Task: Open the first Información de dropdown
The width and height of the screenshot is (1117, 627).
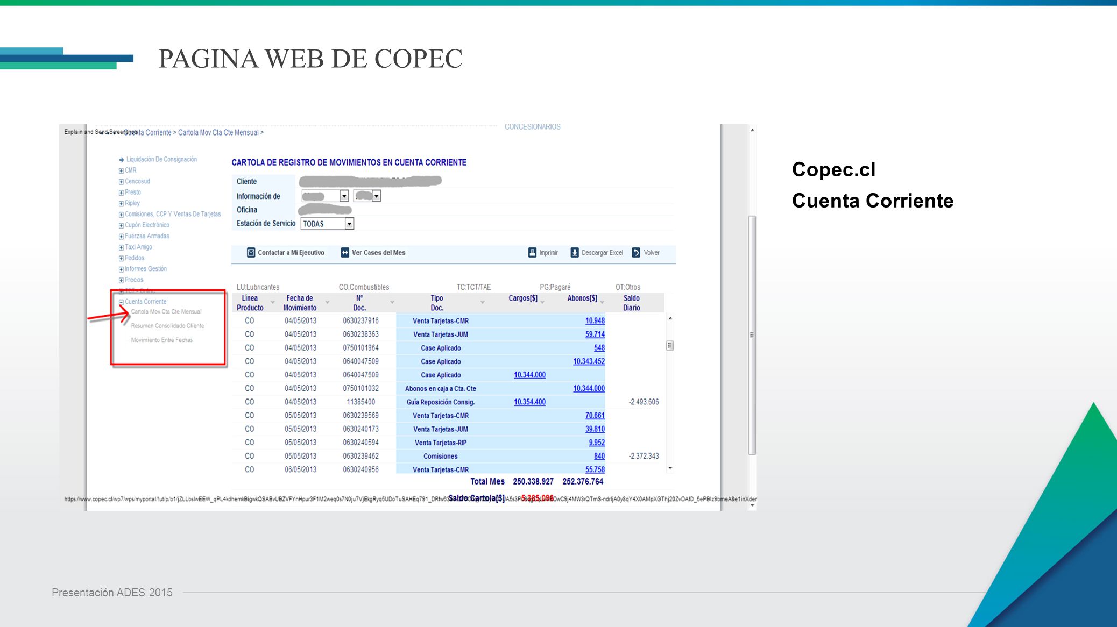Action: coord(344,196)
